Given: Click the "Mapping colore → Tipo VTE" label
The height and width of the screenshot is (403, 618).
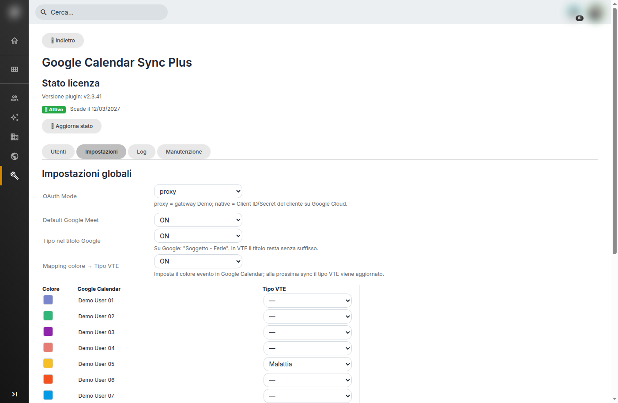Looking at the screenshot, I should pyautogui.click(x=81, y=266).
